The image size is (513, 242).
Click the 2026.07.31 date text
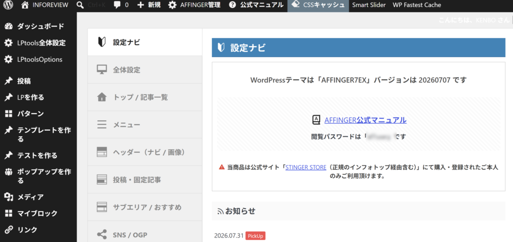[229, 236]
